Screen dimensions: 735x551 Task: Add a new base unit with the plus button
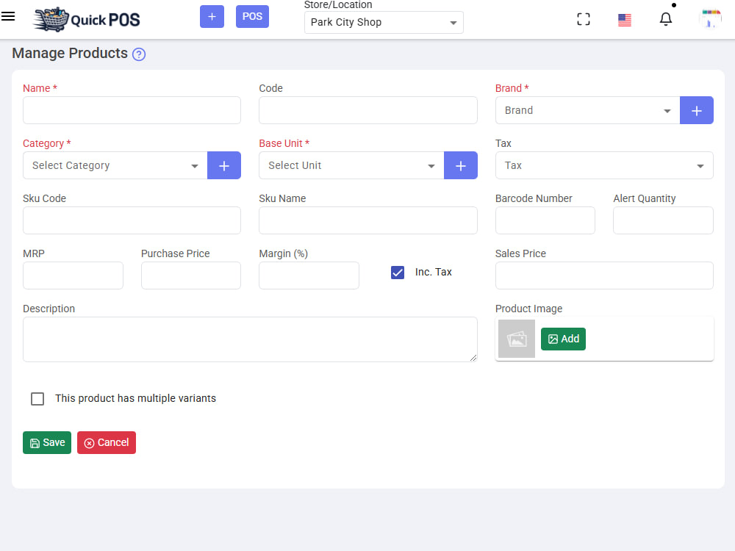[461, 165]
